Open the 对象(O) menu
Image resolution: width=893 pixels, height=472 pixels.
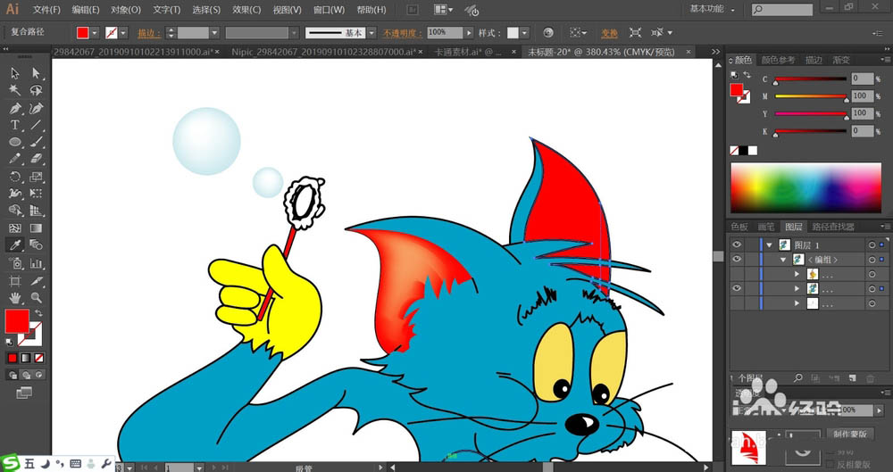126,10
